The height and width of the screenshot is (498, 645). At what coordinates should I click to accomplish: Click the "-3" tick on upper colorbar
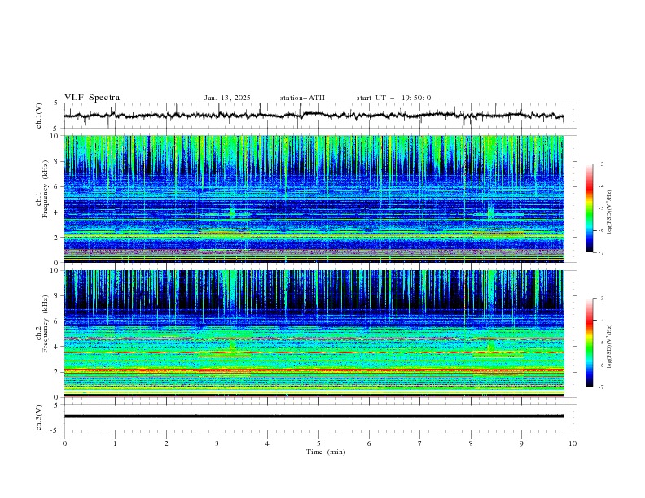click(600, 164)
